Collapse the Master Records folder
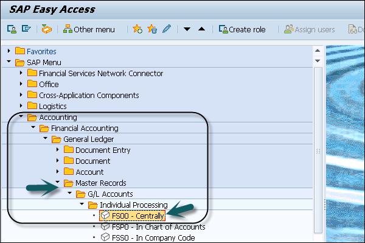The image size is (365, 243). [x=58, y=182]
